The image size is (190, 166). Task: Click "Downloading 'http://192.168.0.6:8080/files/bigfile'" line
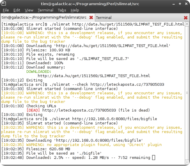tap(72, 140)
